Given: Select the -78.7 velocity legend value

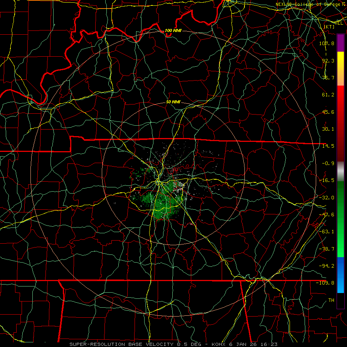Looking at the screenshot, I should click(x=327, y=249).
